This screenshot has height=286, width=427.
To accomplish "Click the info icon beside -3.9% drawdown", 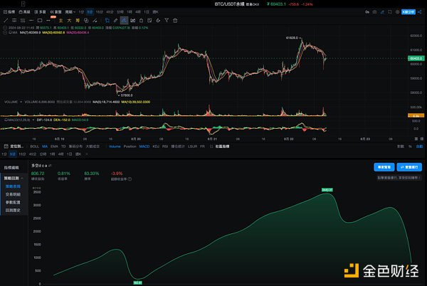I will [130, 179].
